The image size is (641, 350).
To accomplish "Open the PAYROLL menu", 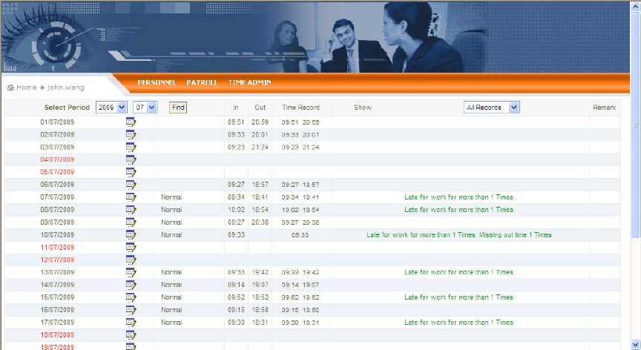I will point(202,82).
